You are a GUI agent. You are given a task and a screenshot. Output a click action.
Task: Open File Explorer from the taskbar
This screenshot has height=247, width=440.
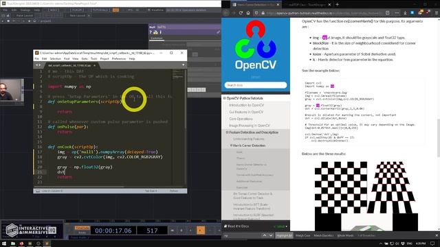tap(13, 244)
